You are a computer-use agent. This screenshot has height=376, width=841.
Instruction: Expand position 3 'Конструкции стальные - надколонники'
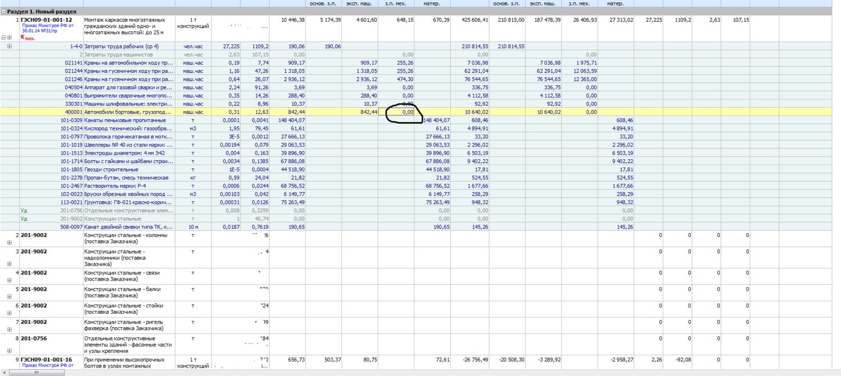coord(9,264)
